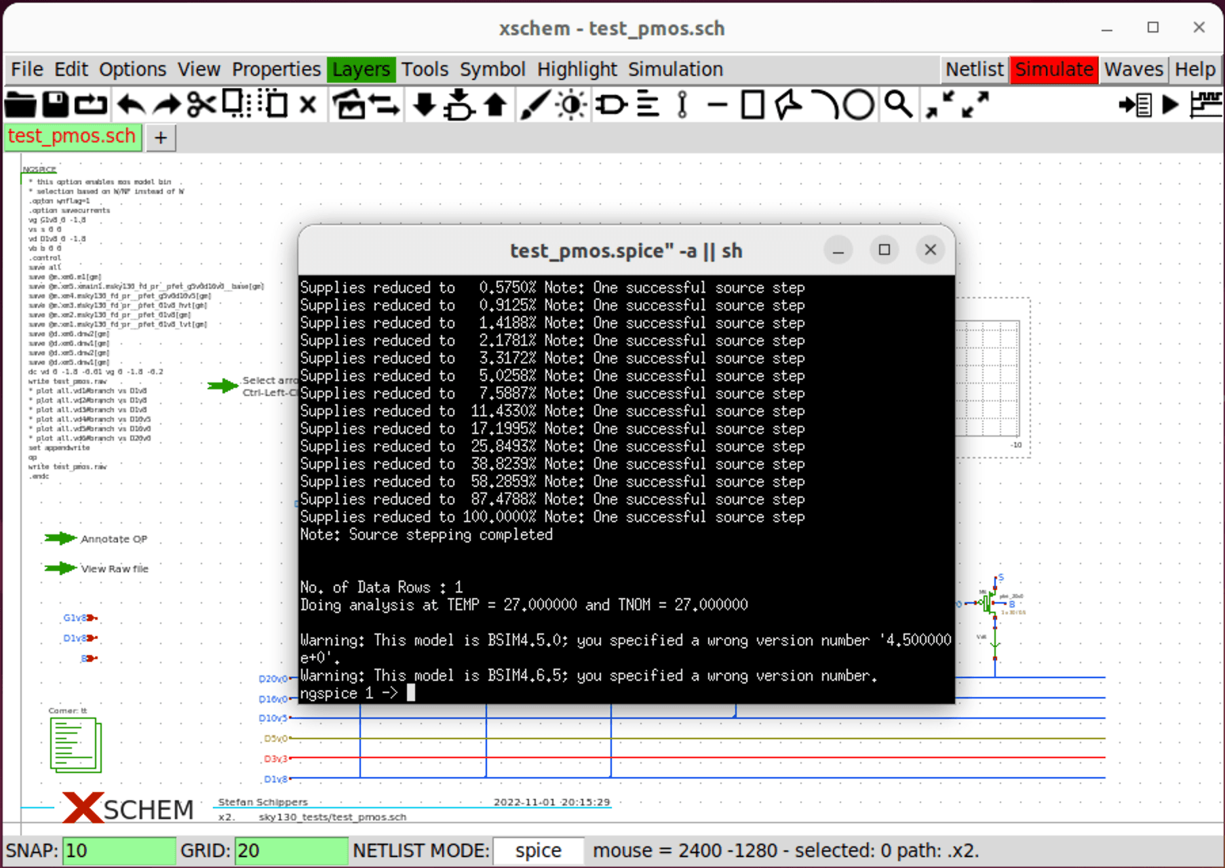Open the Layers menu
Image resolution: width=1225 pixels, height=868 pixels.
(x=361, y=69)
